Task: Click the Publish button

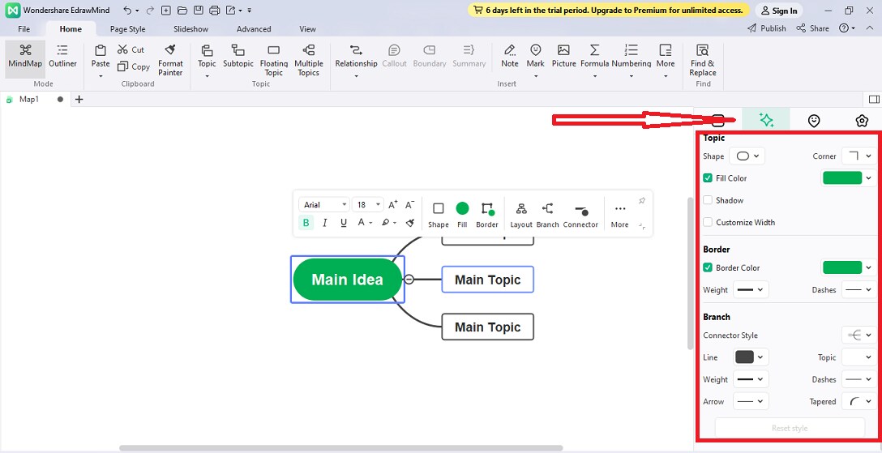Action: point(767,28)
